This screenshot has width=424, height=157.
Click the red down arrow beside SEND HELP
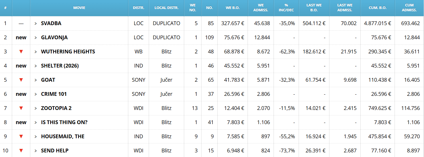tap(21, 151)
